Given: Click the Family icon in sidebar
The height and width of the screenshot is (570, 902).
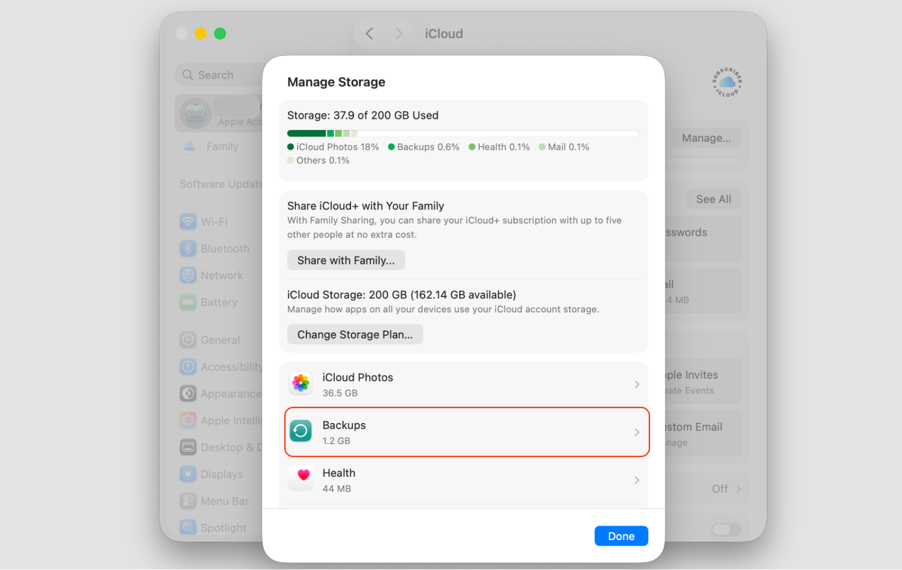Looking at the screenshot, I should pos(190,146).
